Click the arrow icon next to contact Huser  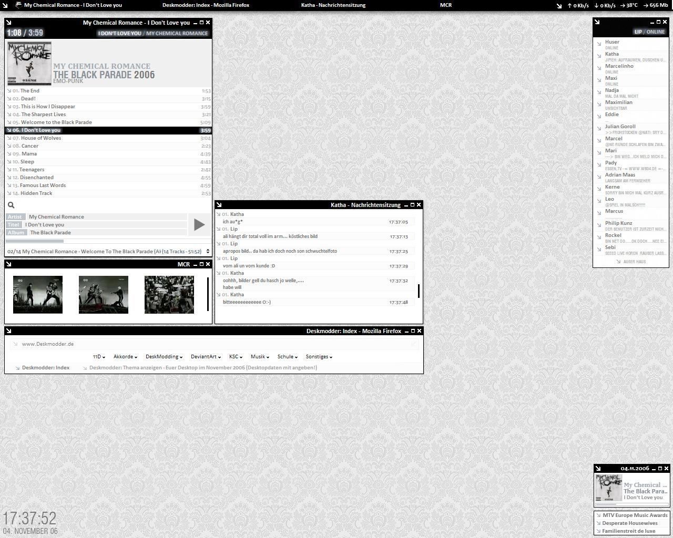pos(599,43)
